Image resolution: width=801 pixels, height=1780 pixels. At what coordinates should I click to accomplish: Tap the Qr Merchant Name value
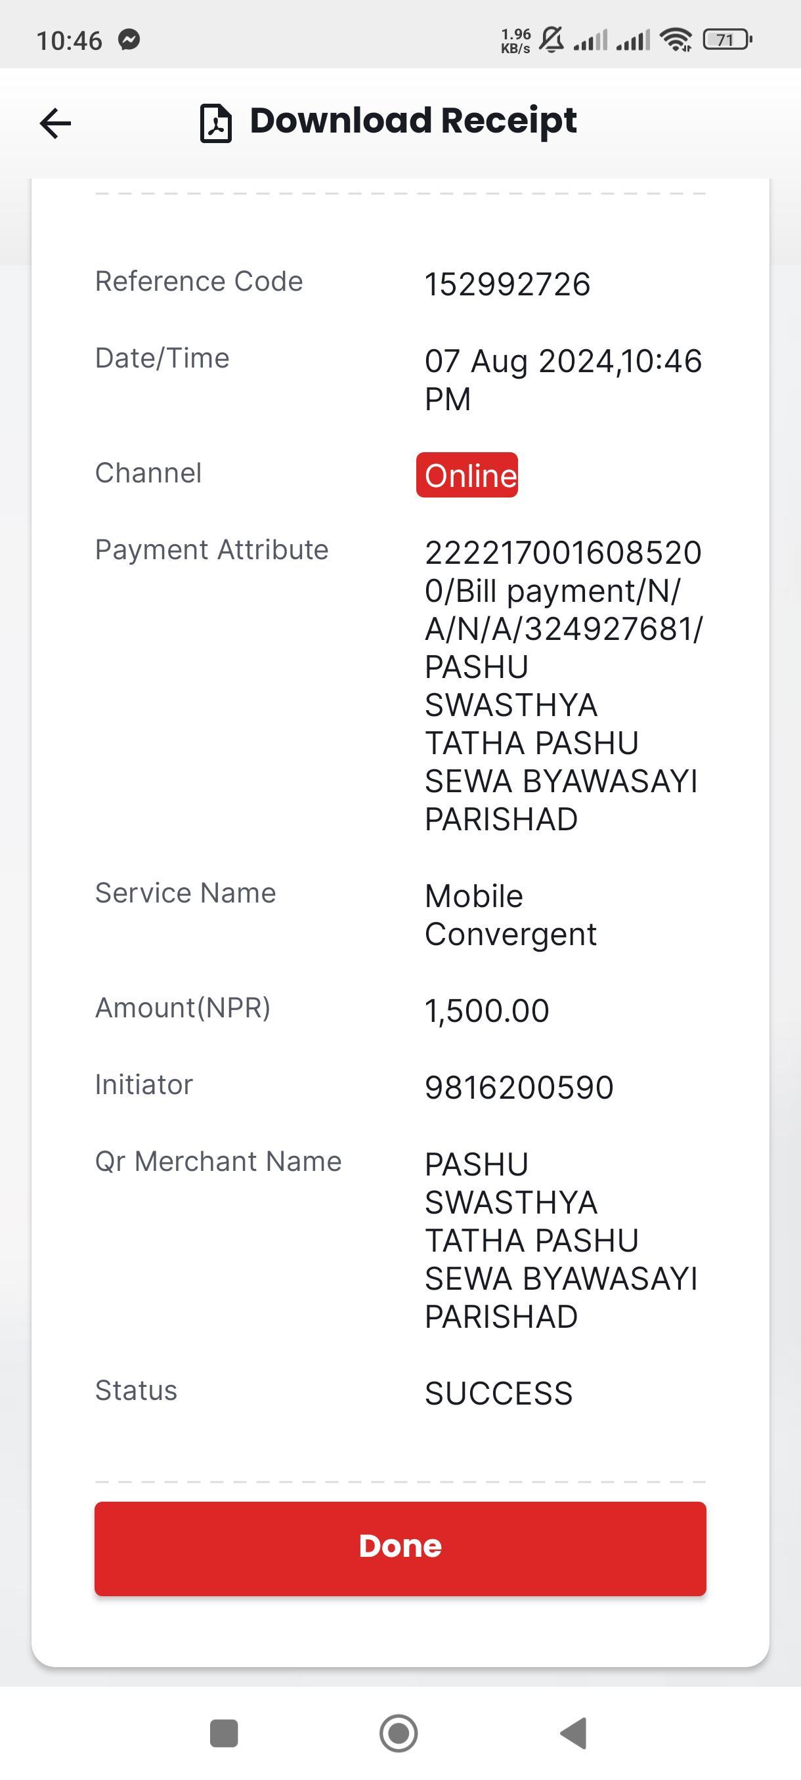coord(561,1240)
